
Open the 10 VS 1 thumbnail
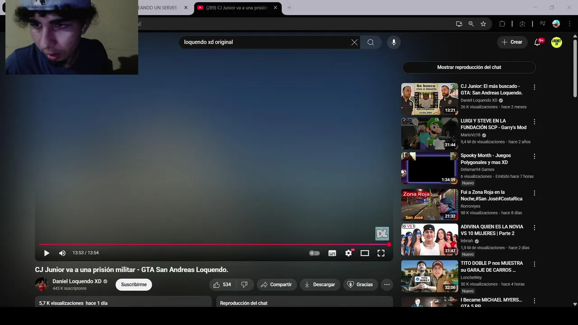[x=429, y=239]
